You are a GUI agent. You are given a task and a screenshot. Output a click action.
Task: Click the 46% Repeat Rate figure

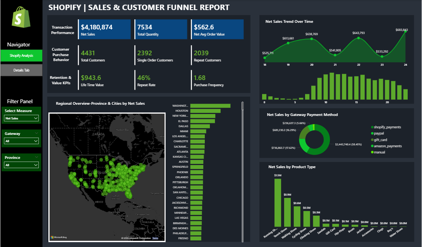(144, 78)
